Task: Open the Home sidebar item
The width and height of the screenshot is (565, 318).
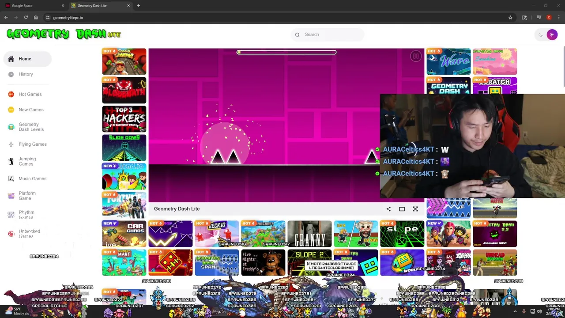Action: point(27,59)
